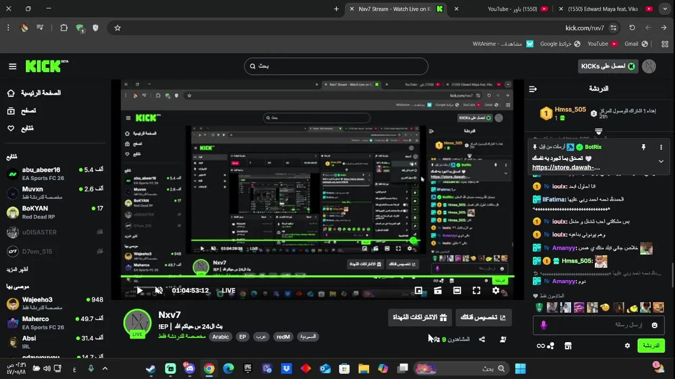Unpin the BotRix pinned message
The image size is (675, 379).
point(643,147)
